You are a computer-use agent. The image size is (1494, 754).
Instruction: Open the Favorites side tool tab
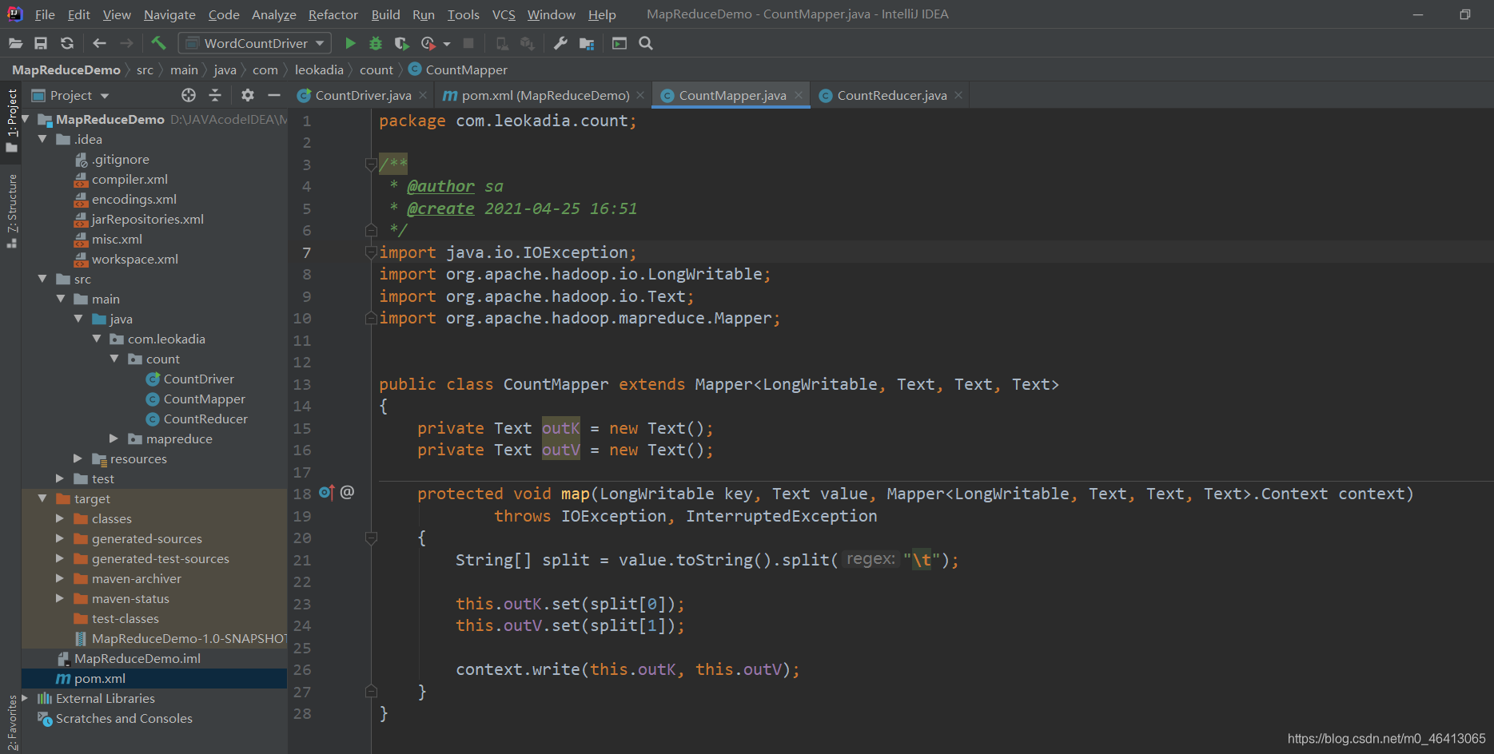tap(12, 723)
